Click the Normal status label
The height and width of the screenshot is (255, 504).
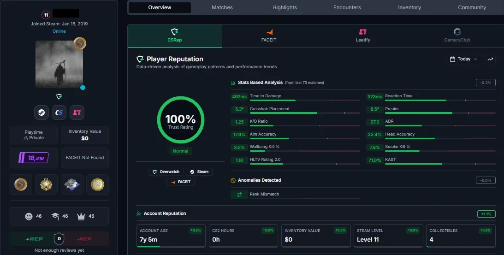tap(180, 151)
